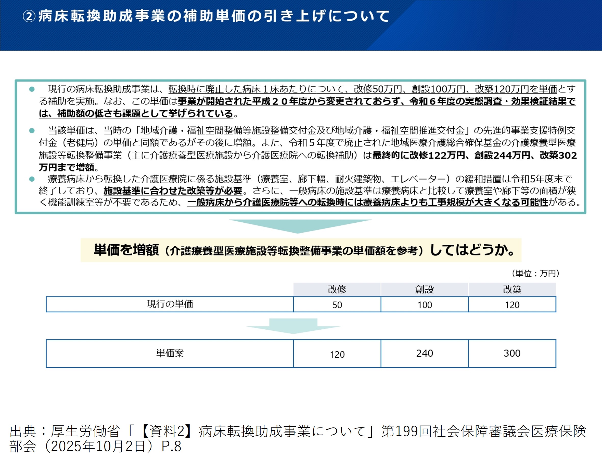Click the 現行の単価 row label
The image size is (602, 471).
(x=170, y=304)
